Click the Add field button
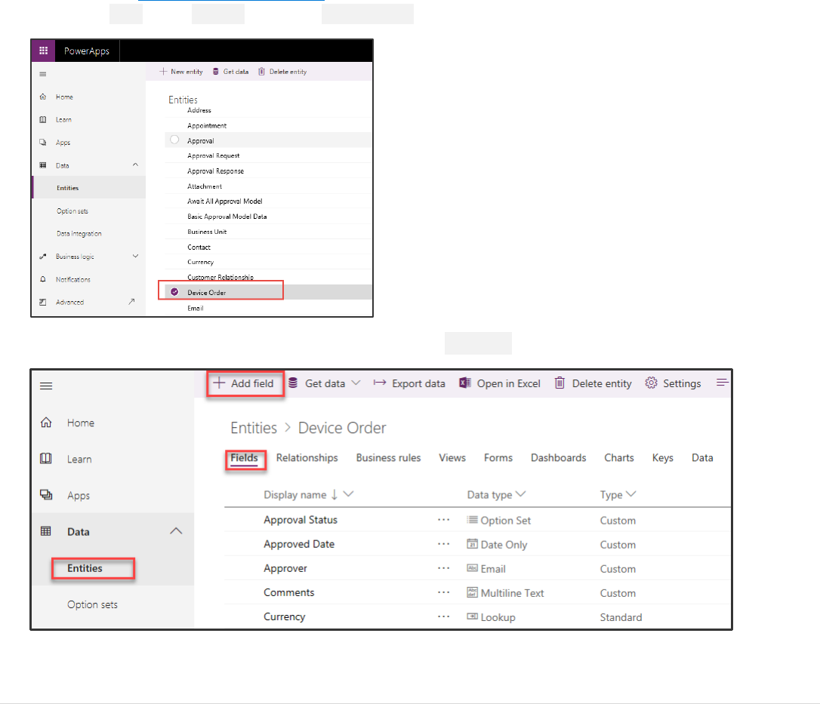 tap(245, 383)
